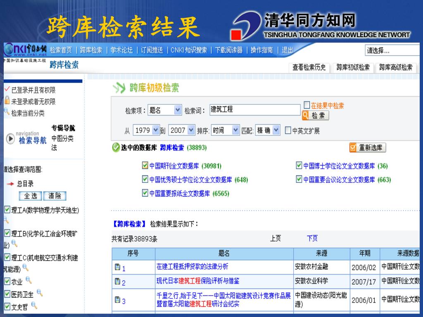
Task: Toggle the 在结果中检索 checkbox
Action: tap(307, 104)
